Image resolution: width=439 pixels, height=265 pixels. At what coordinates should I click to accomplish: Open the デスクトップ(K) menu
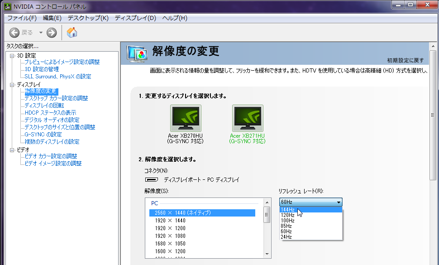pyautogui.click(x=88, y=18)
